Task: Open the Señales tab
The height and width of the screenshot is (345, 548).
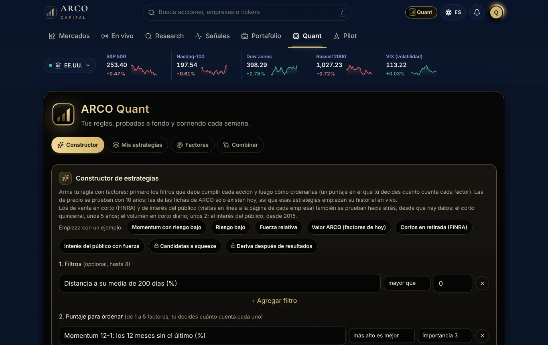Action: [x=213, y=36]
